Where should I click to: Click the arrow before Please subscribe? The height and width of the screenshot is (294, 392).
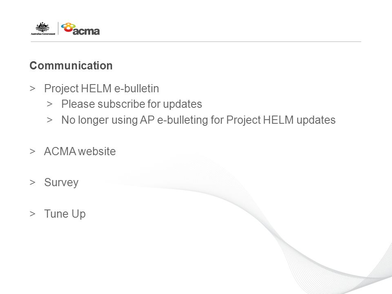tap(50, 104)
